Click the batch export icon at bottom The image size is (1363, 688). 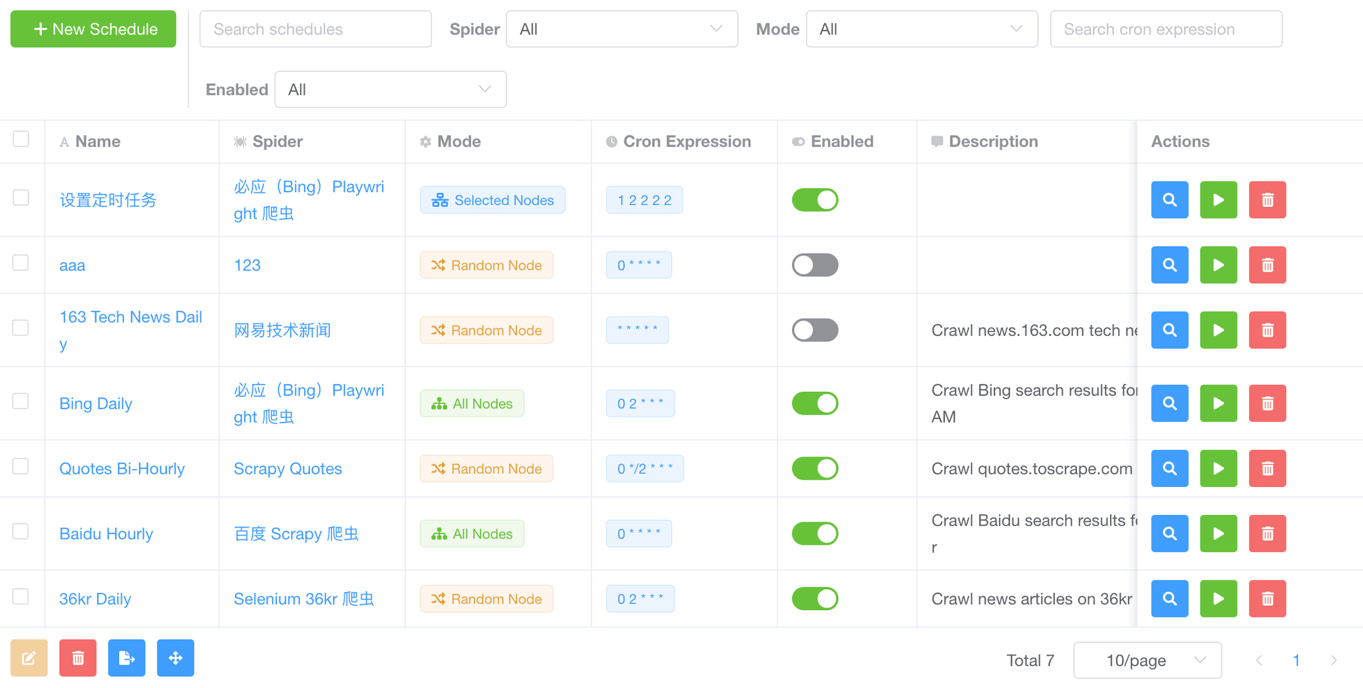[126, 657]
